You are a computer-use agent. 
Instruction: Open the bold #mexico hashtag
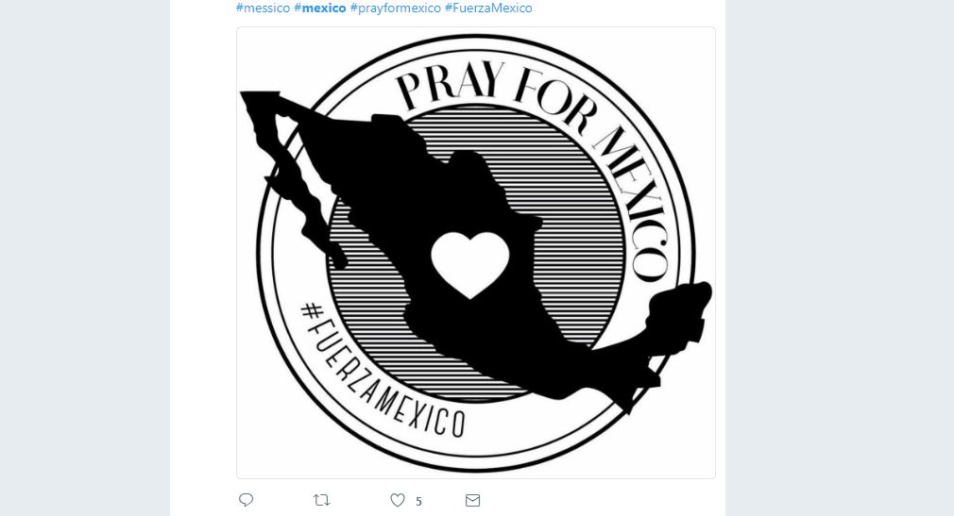[x=320, y=8]
